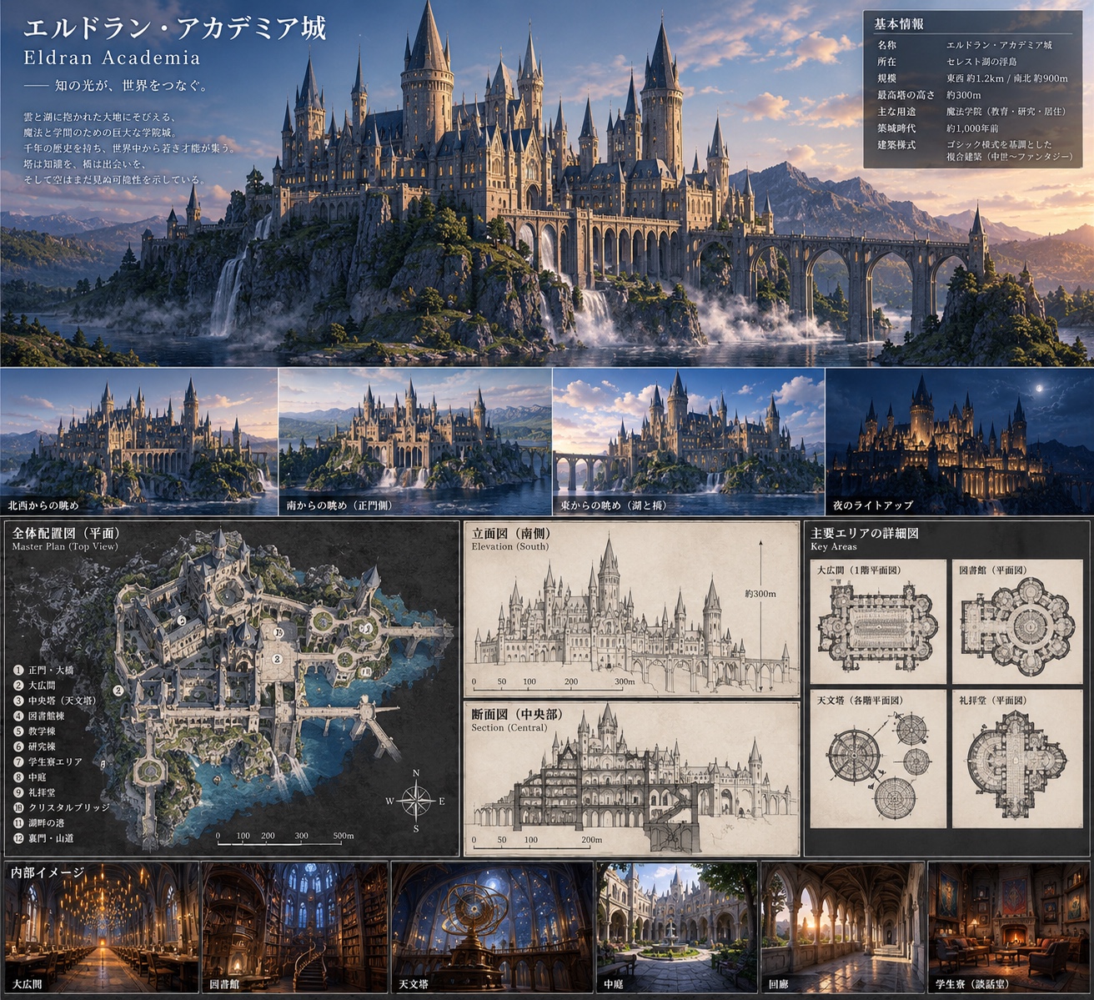
Task: Click the 主な用途 value 魔法学院（教育・研究・居住）
Action: click(1006, 112)
